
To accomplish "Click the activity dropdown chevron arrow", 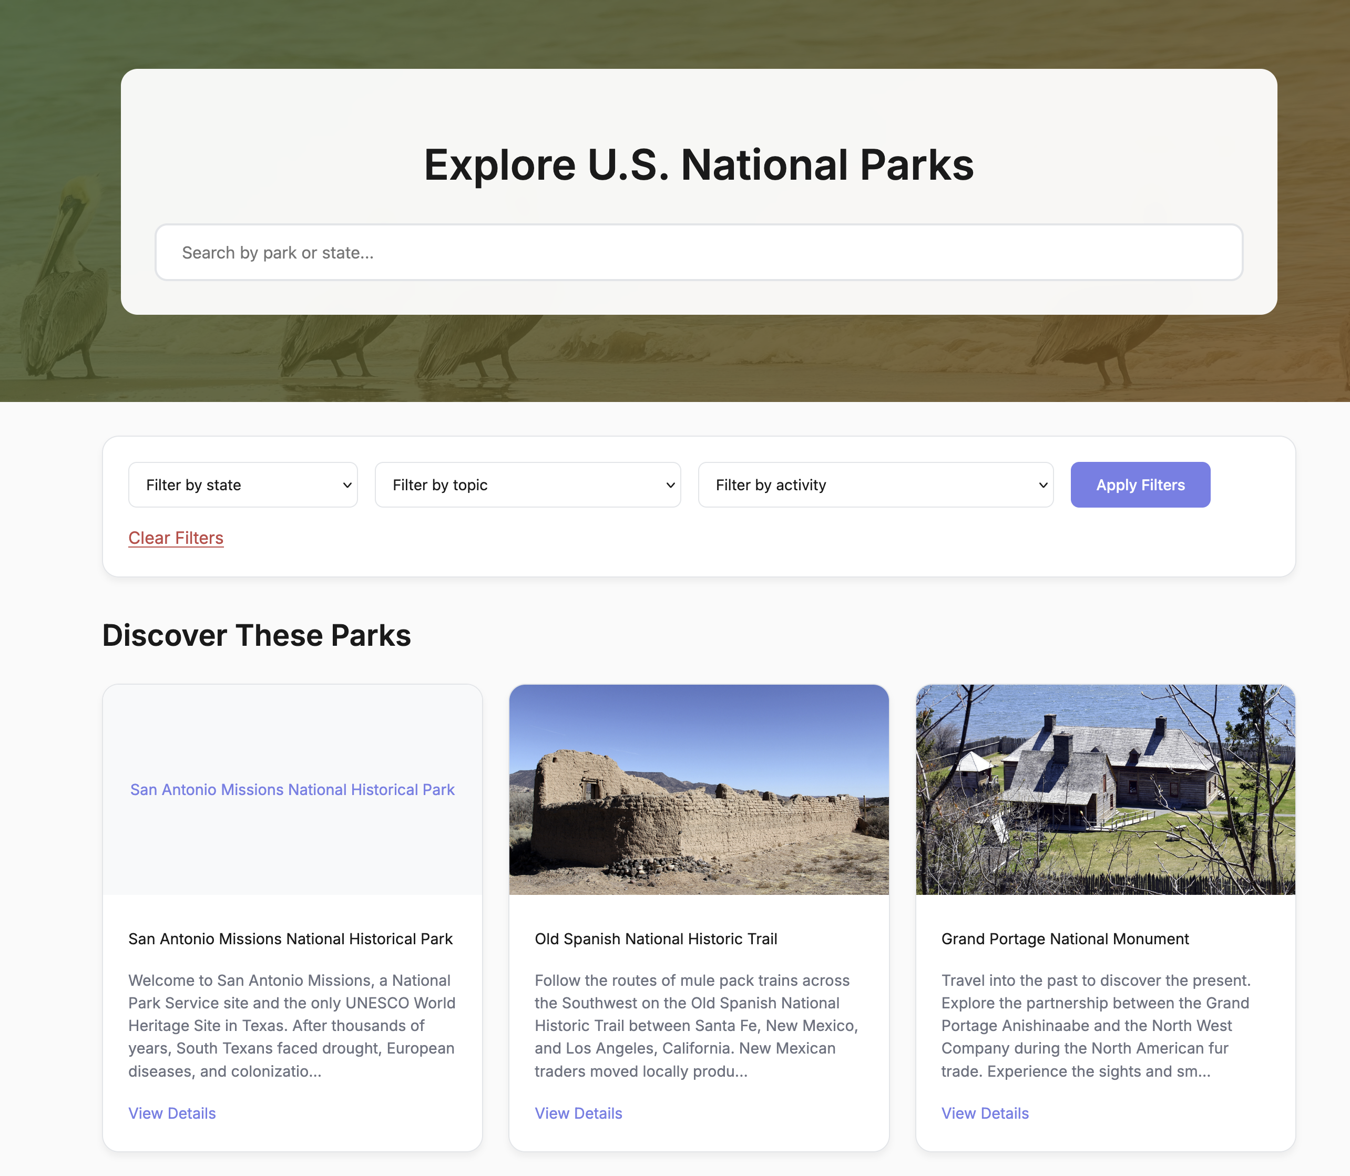I will [x=1042, y=485].
